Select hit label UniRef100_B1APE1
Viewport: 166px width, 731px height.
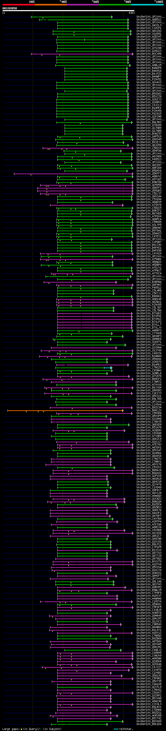click(149, 108)
